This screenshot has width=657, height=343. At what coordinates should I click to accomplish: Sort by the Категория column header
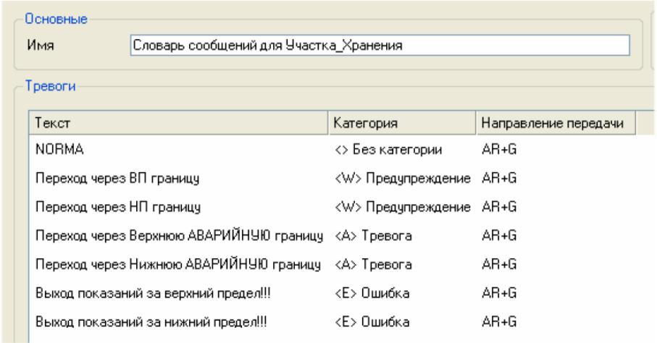click(402, 123)
